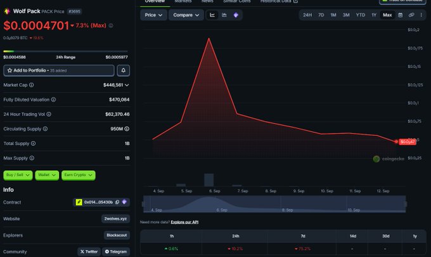The width and height of the screenshot is (431, 257).
Task: Switch to line chart view
Action: tap(212, 15)
